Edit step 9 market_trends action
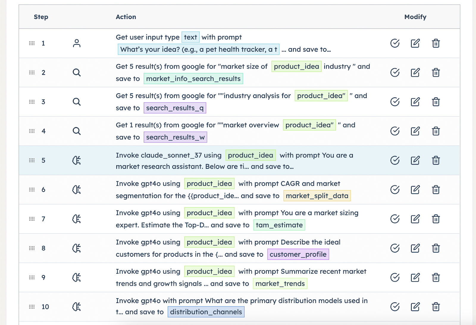Viewport: 476px width, 325px height. click(x=415, y=277)
